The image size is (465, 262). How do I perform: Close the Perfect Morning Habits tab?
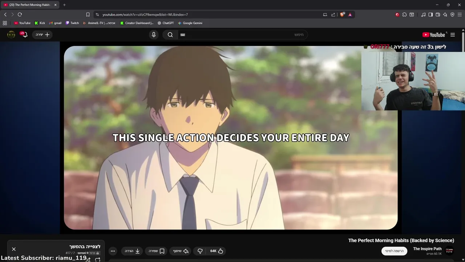coord(55,5)
